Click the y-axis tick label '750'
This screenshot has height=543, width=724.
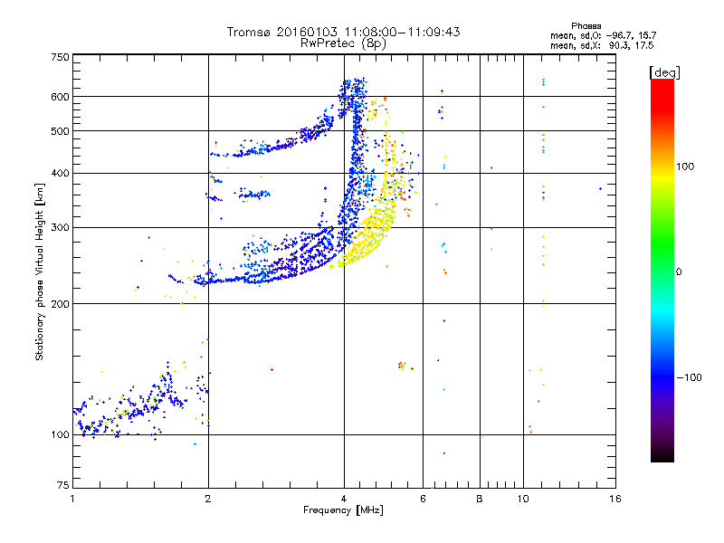(60, 57)
